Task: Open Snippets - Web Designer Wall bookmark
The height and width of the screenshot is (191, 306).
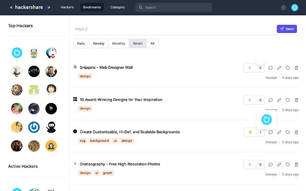Action: click(106, 67)
